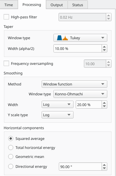The width and height of the screenshot is (116, 176).
Task: Enable Frequency oversampling checkbox
Action: click(6, 63)
